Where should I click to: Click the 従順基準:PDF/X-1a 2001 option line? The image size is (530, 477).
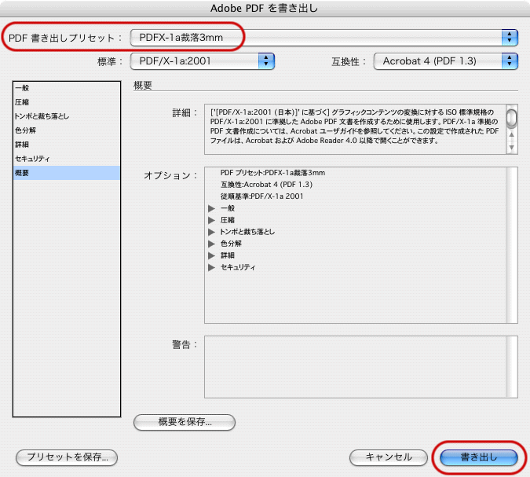262,196
